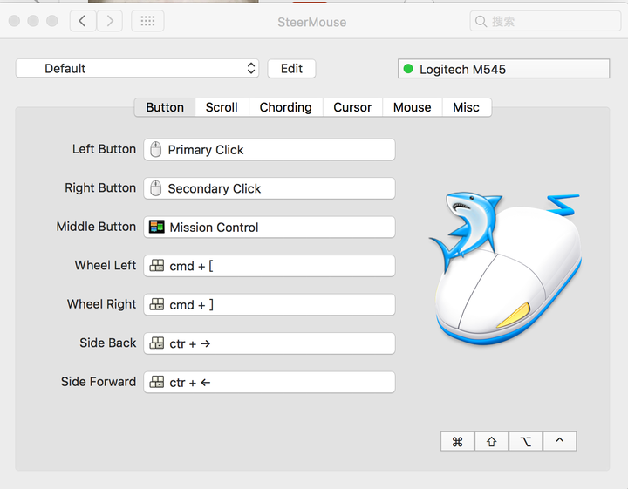Close the SteerMouse window
The height and width of the screenshot is (489, 628).
point(15,21)
